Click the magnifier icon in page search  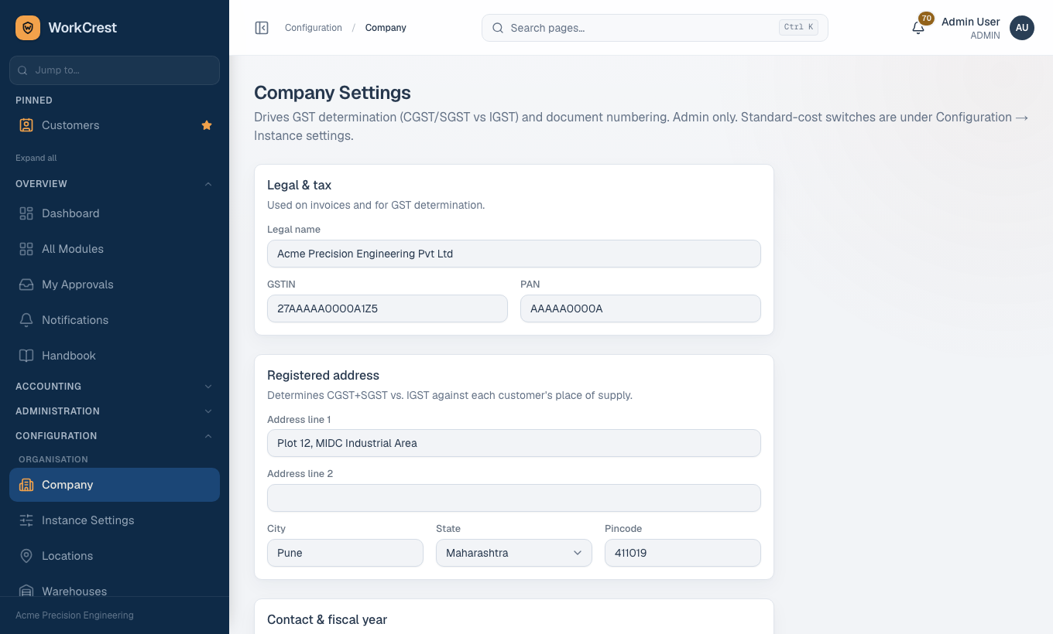tap(498, 28)
